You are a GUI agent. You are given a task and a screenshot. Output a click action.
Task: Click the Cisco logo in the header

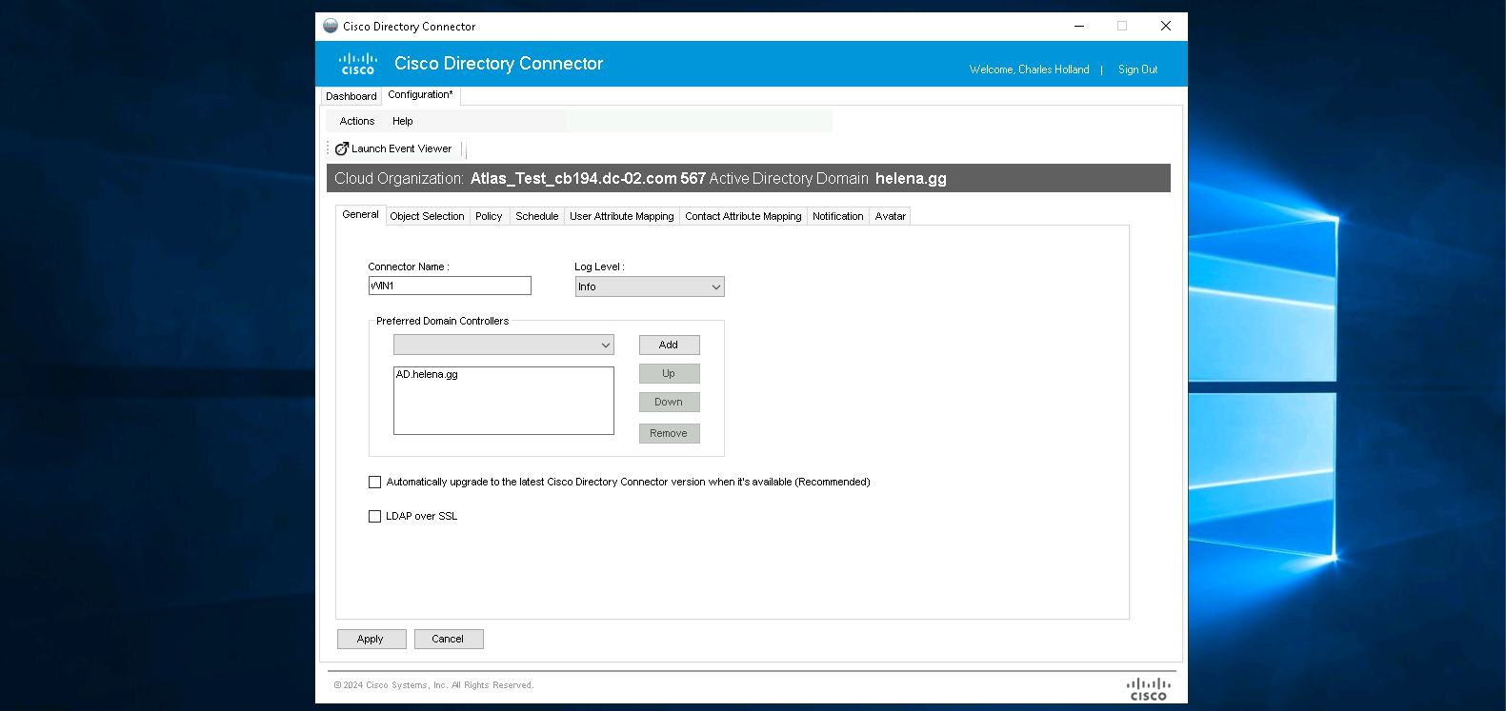point(358,64)
